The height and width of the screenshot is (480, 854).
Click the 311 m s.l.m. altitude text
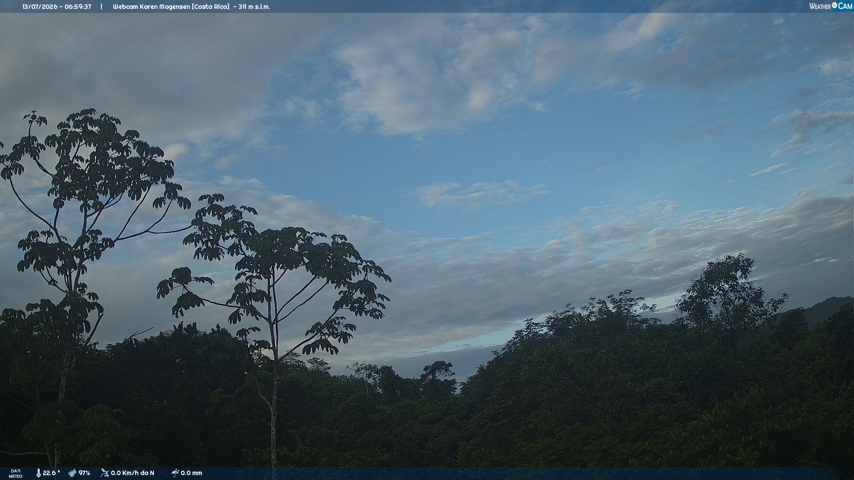(254, 7)
